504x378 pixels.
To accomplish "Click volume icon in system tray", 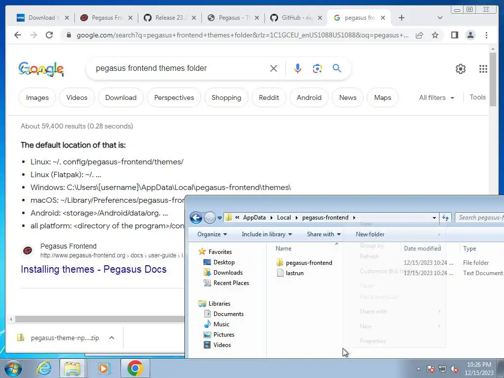I will pos(454,369).
